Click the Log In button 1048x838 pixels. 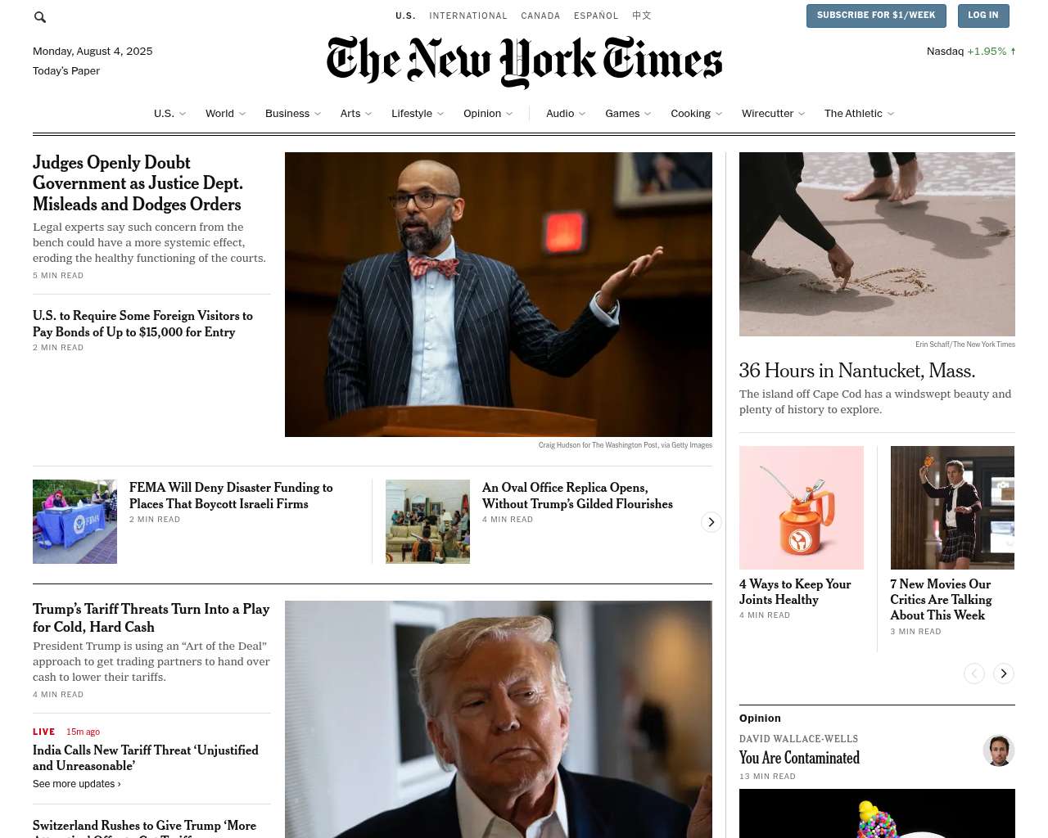tap(982, 16)
